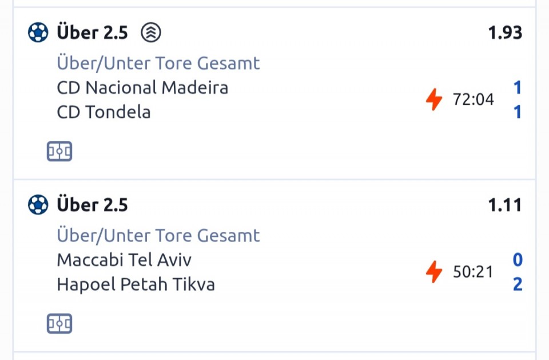Tap the 50:21 live match timer
This screenshot has width=549, height=360.
tap(473, 272)
